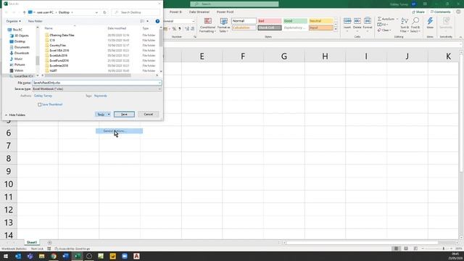Select the C19 folder in the list
The height and width of the screenshot is (261, 464).
coord(52,41)
